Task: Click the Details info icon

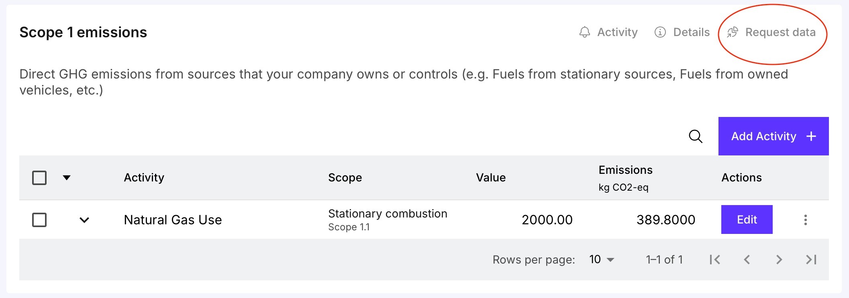Action: [x=660, y=32]
